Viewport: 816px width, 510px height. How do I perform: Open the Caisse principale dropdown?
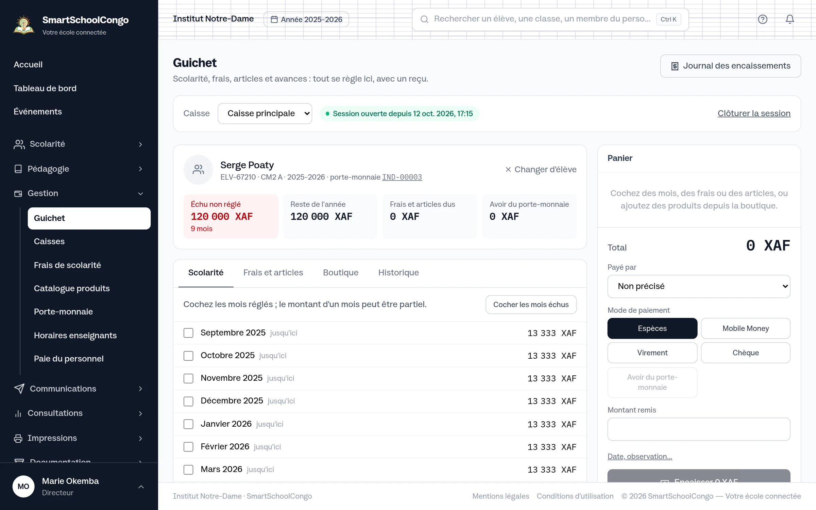pyautogui.click(x=265, y=114)
